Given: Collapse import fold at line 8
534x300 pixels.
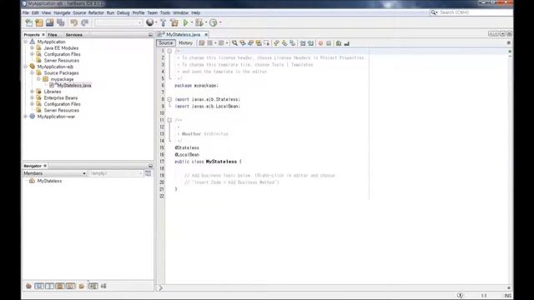Looking at the screenshot, I should click(x=169, y=99).
